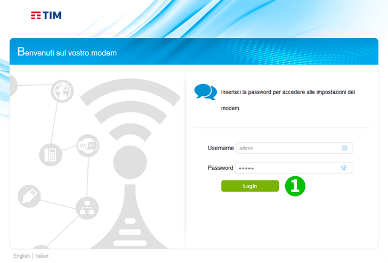This screenshot has height=263, width=388.
Task: Click the sun icon in Username field
Action: click(x=344, y=148)
